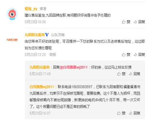Click 赞 text on 蜡烛_py's comment

tap(128, 22)
